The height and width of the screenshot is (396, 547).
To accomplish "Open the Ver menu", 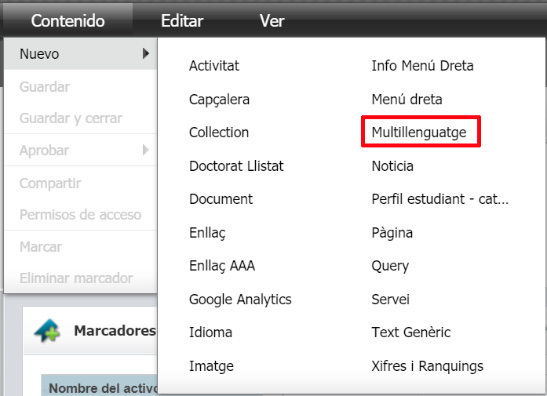I will tap(272, 21).
